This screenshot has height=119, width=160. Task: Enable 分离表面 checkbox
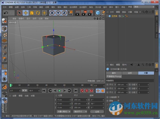click(118, 97)
